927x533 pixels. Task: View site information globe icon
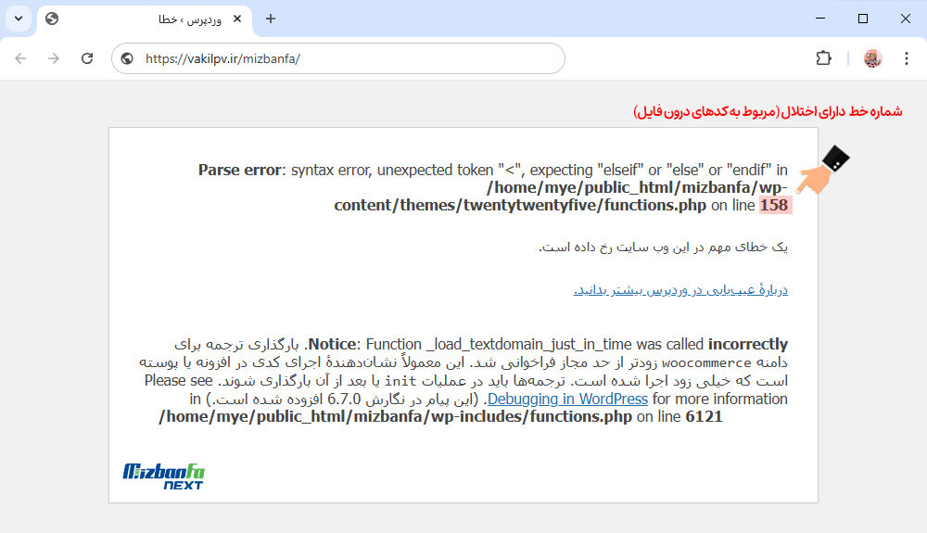click(127, 58)
